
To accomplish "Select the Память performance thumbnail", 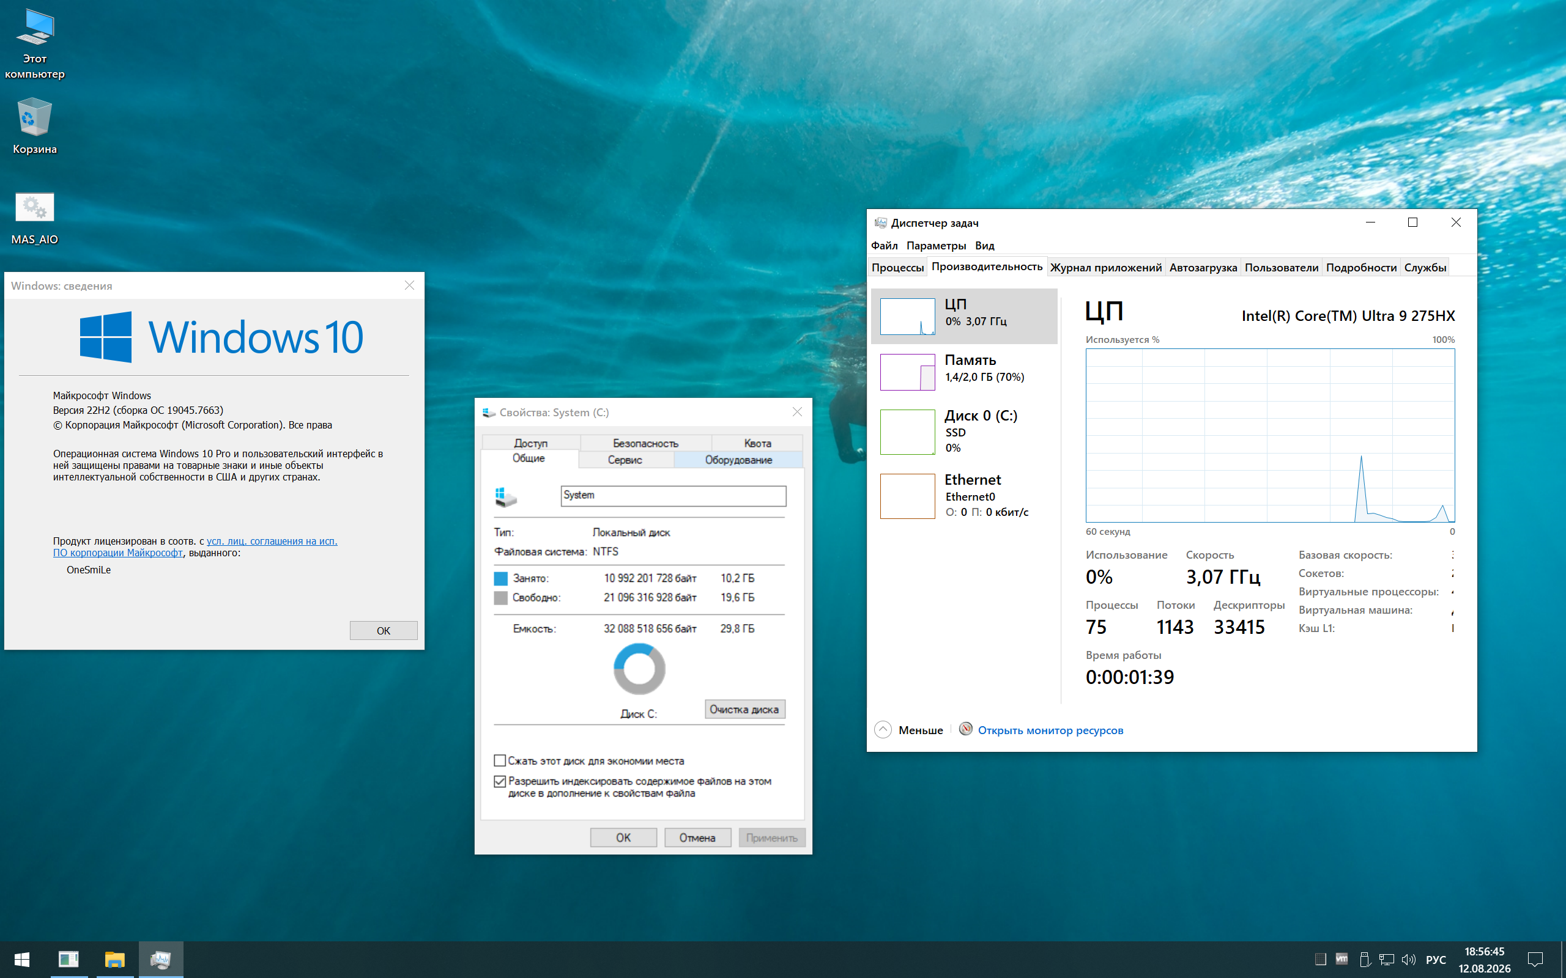I will [x=907, y=372].
